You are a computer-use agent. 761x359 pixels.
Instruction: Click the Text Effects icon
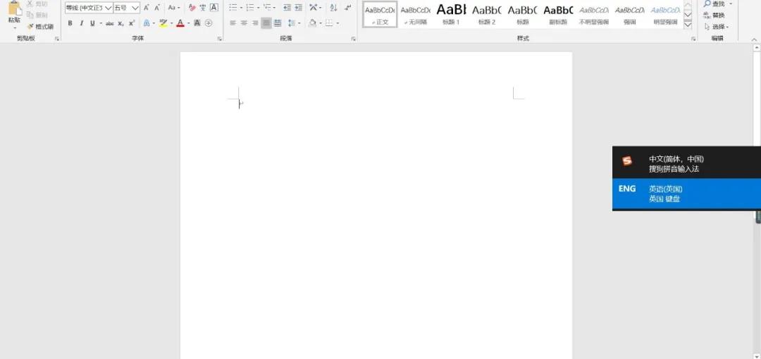click(x=146, y=23)
